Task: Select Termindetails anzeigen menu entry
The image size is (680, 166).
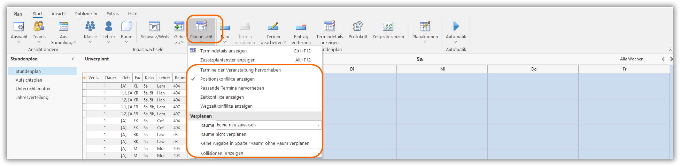Action: click(x=223, y=51)
